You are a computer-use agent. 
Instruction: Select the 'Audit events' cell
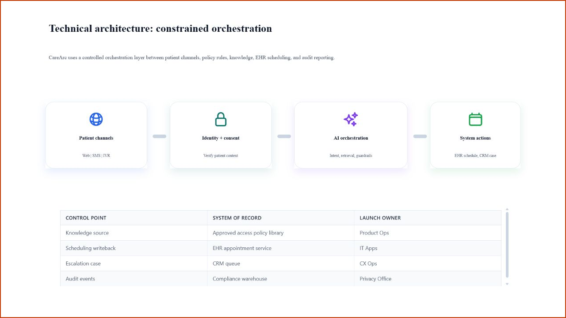[x=134, y=279]
